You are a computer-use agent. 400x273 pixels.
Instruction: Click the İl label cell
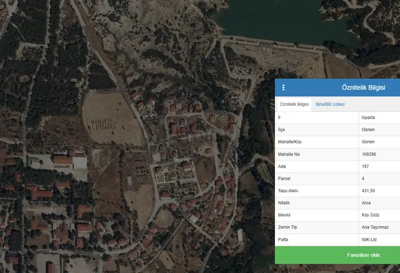(317, 117)
